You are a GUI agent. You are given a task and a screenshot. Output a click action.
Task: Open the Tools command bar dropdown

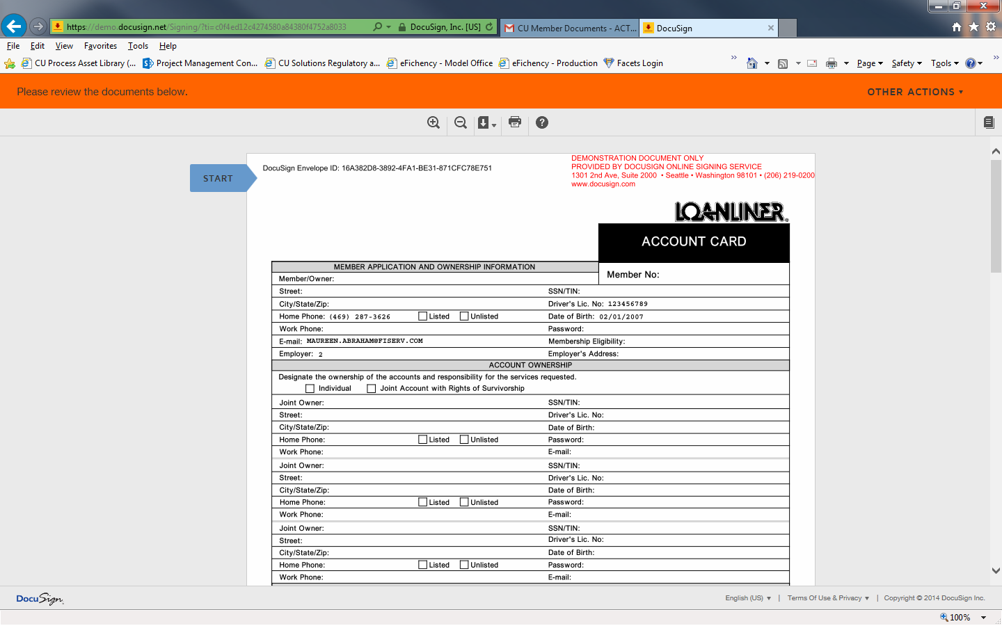click(x=945, y=63)
